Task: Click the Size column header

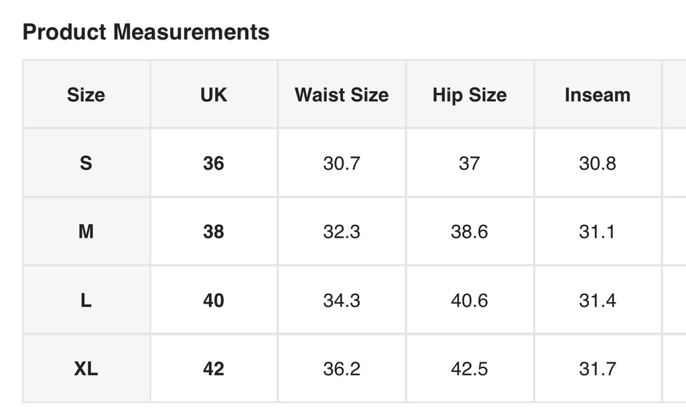Action: [x=86, y=94]
